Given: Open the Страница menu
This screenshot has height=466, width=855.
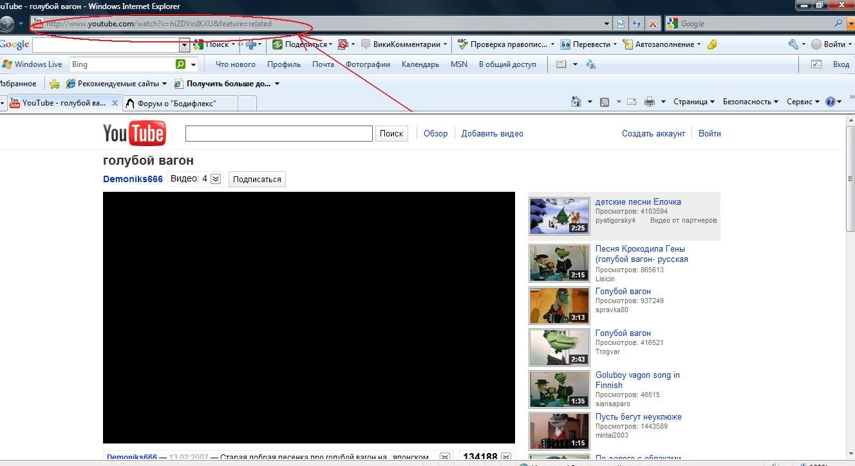Looking at the screenshot, I should 694,102.
